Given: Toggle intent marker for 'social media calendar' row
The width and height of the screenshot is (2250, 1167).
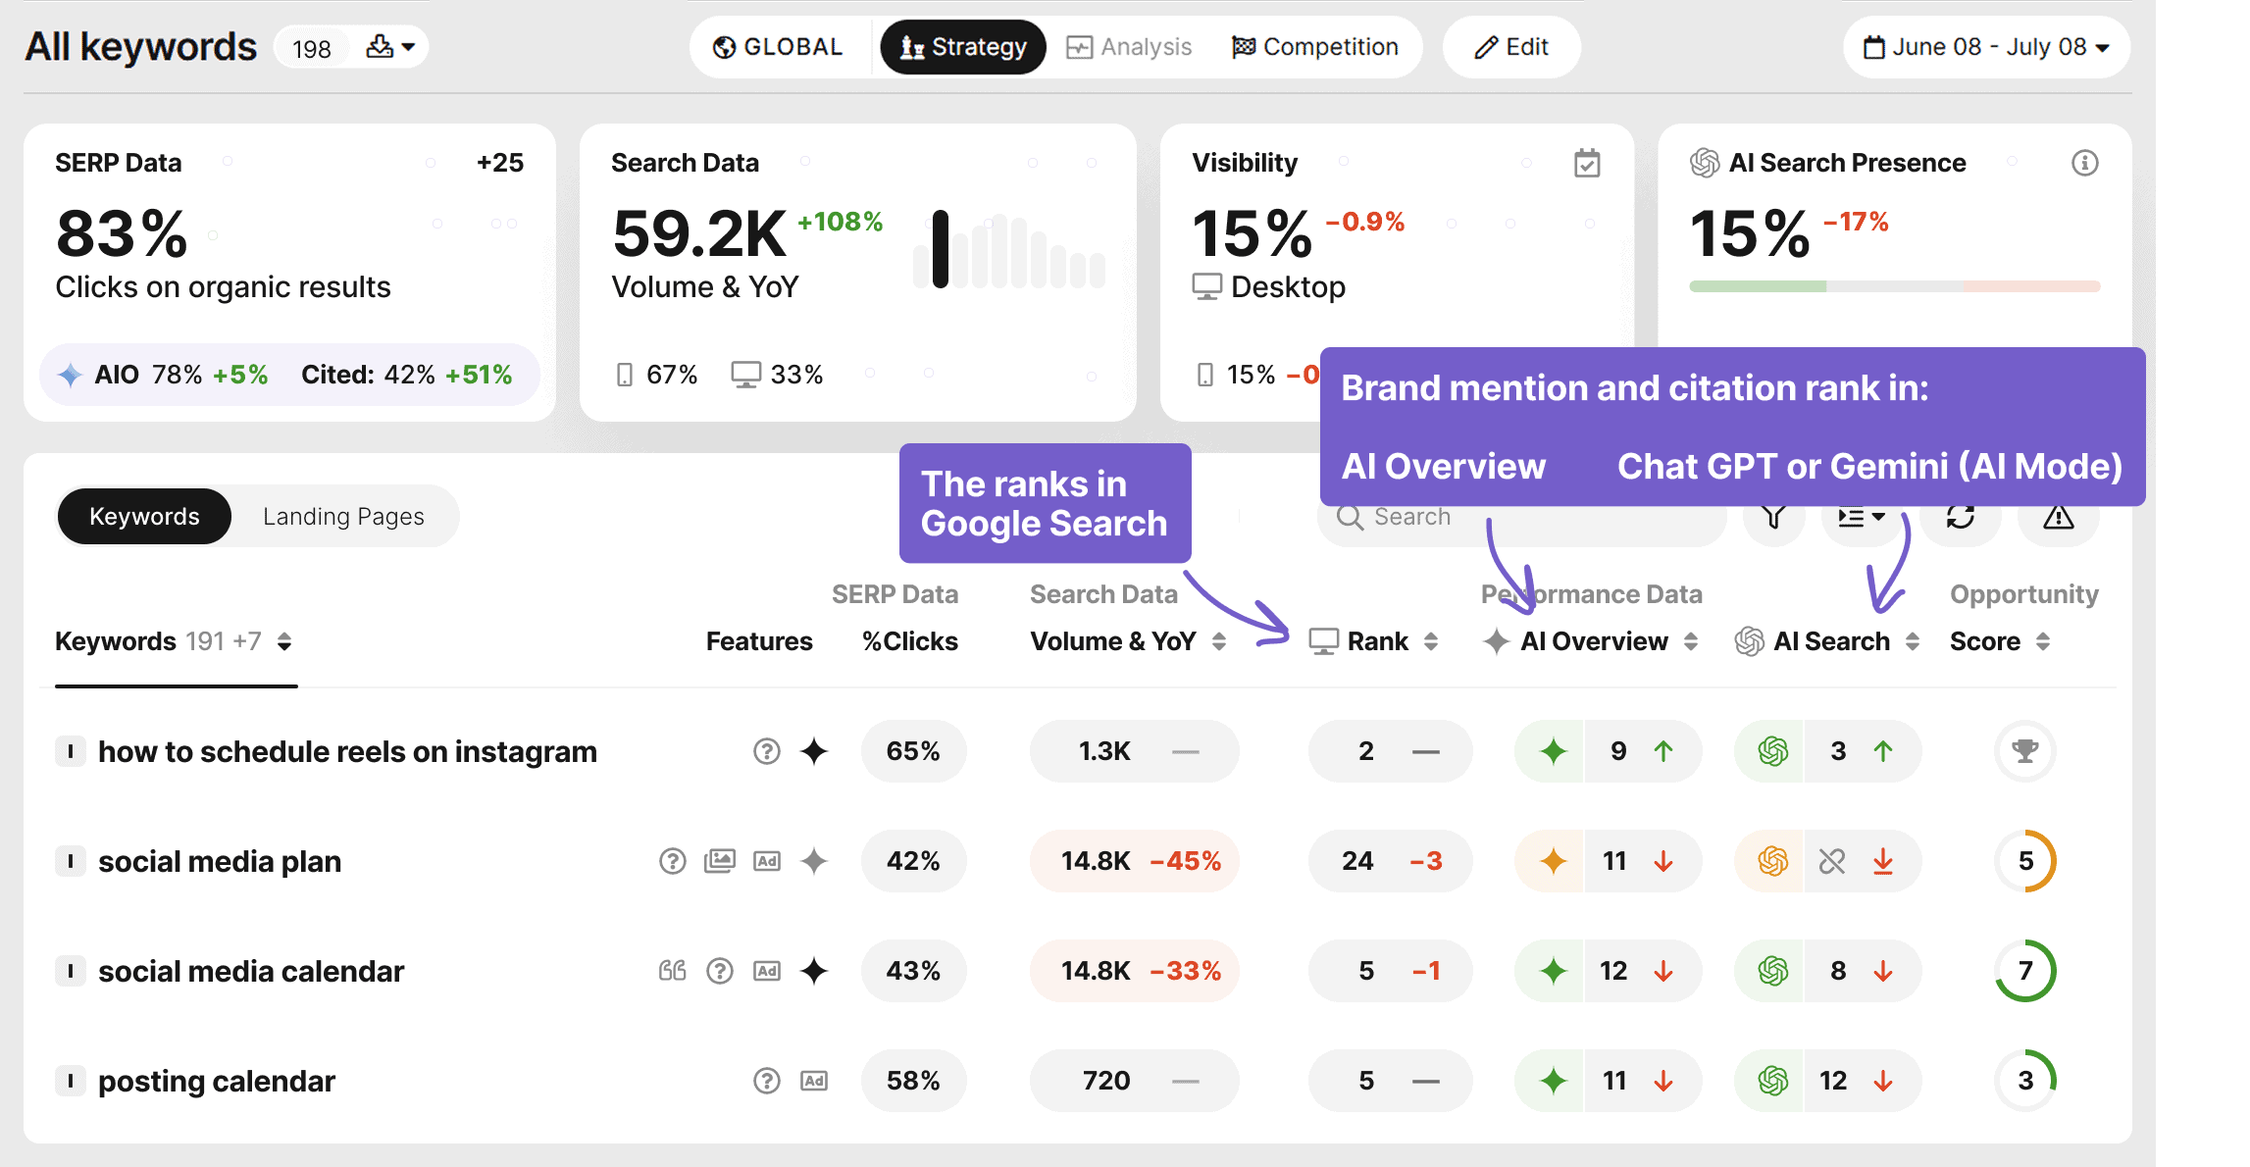Looking at the screenshot, I should (70, 972).
